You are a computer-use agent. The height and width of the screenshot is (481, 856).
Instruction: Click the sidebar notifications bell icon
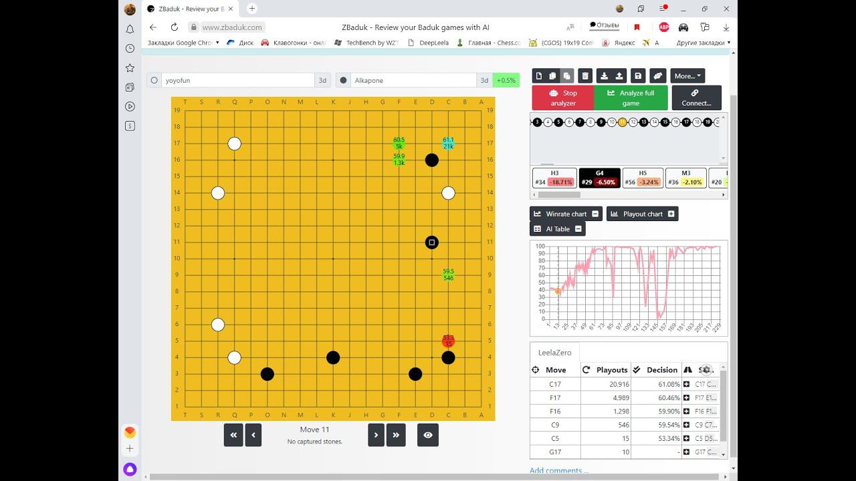tap(130, 29)
